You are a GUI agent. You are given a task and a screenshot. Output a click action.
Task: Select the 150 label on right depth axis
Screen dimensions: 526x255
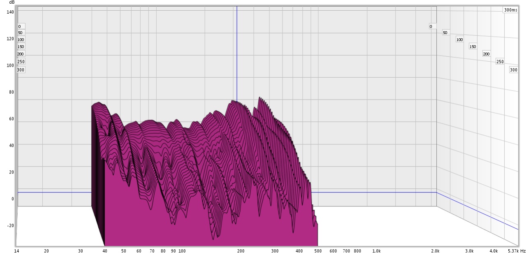(473, 46)
